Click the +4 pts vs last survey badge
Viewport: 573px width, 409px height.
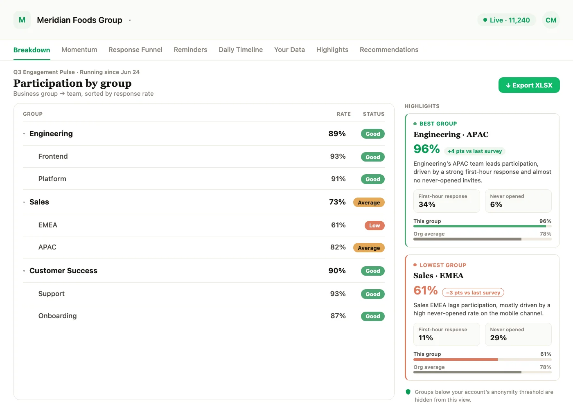474,151
